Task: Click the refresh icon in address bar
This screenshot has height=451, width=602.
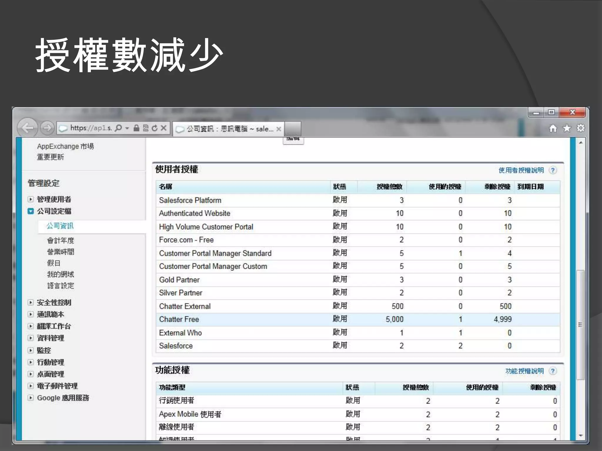Action: pyautogui.click(x=155, y=128)
